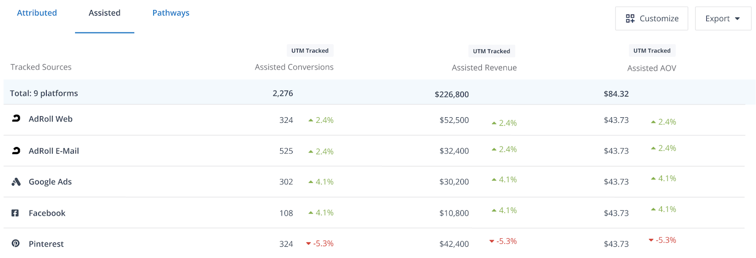Click the Google Ads logo icon
The image size is (756, 258).
[16, 182]
